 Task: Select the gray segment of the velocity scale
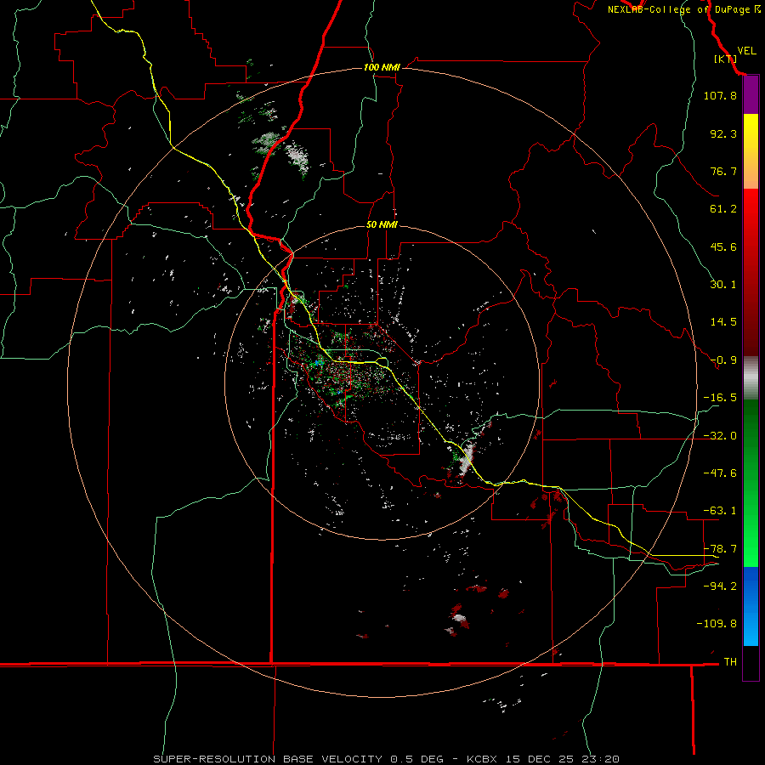751,378
